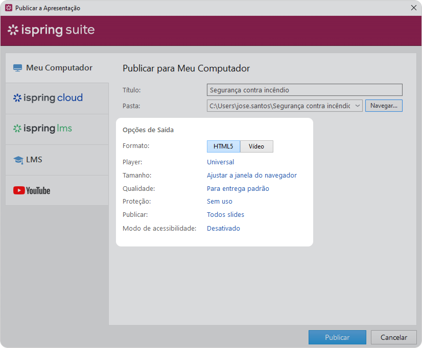
Task: Open the Universal player settings
Action: [220, 162]
